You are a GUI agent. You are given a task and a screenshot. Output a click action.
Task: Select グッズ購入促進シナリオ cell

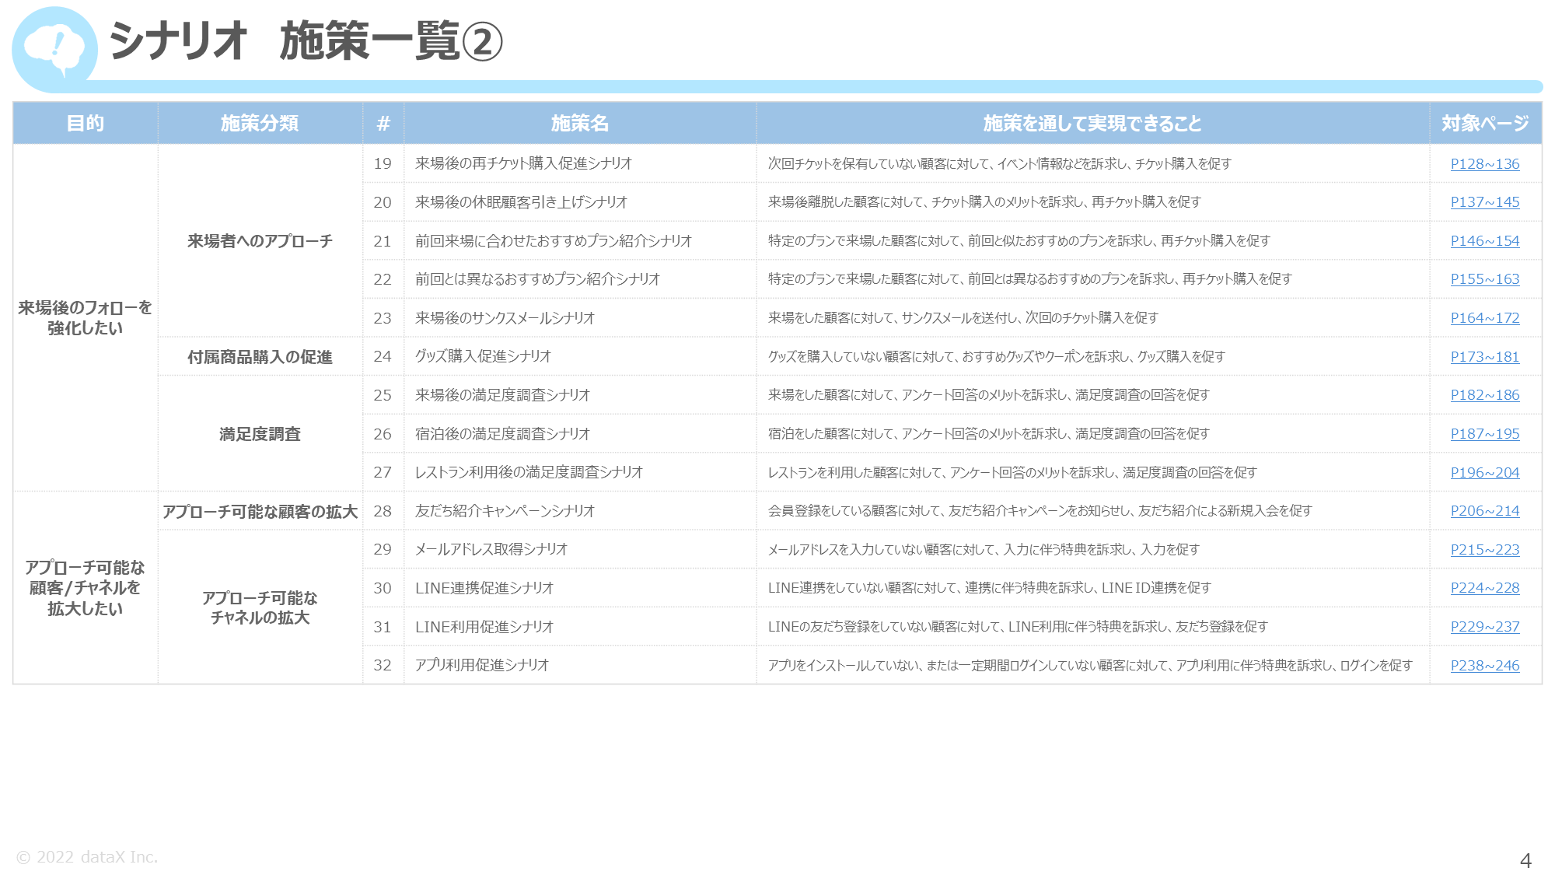tap(580, 356)
